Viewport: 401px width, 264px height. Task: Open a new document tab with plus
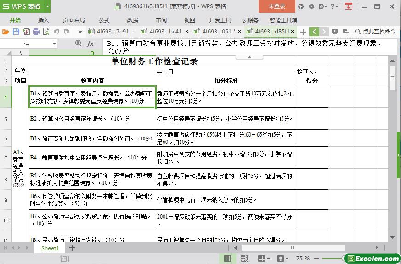(x=303, y=32)
